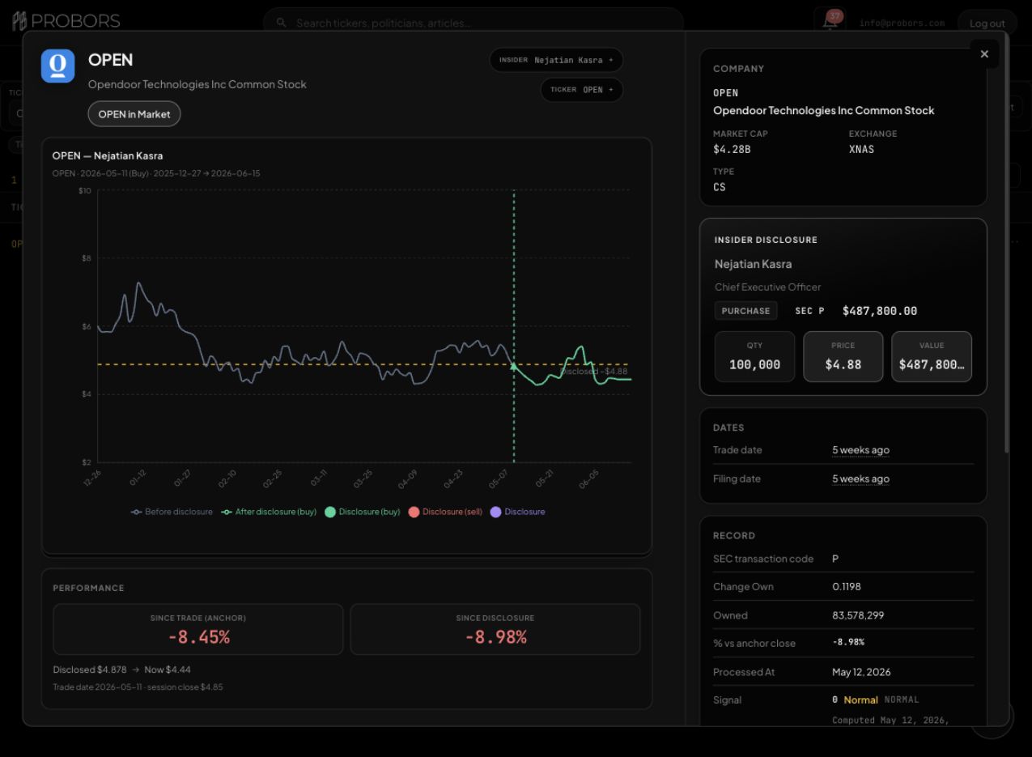Click the insider name Nejatian Kasra in disclosure card

coord(753,264)
